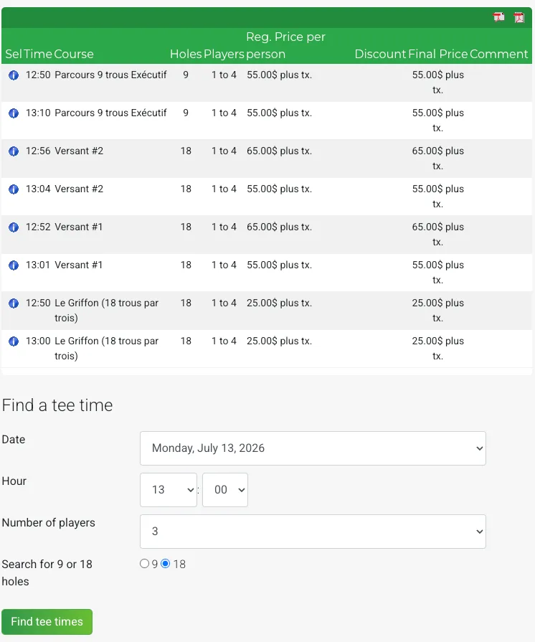The height and width of the screenshot is (642, 535).
Task: Click the 13:04 time cell
Action: click(x=38, y=189)
